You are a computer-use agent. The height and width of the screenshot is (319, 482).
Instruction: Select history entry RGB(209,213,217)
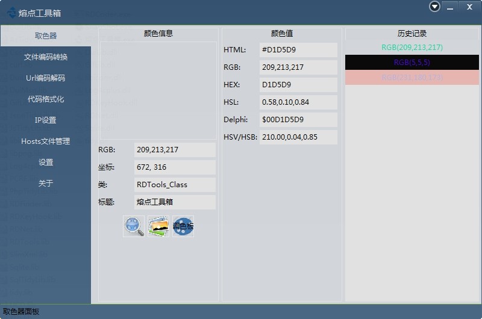412,48
